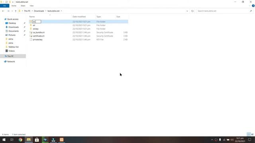Click texts.ddns.net in the breadcrumb path
The width and height of the screenshot is (255, 143).
tap(53, 11)
